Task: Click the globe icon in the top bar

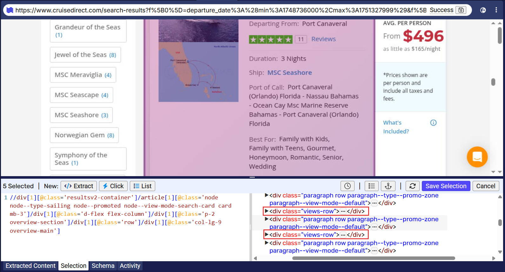Action: pos(483,10)
